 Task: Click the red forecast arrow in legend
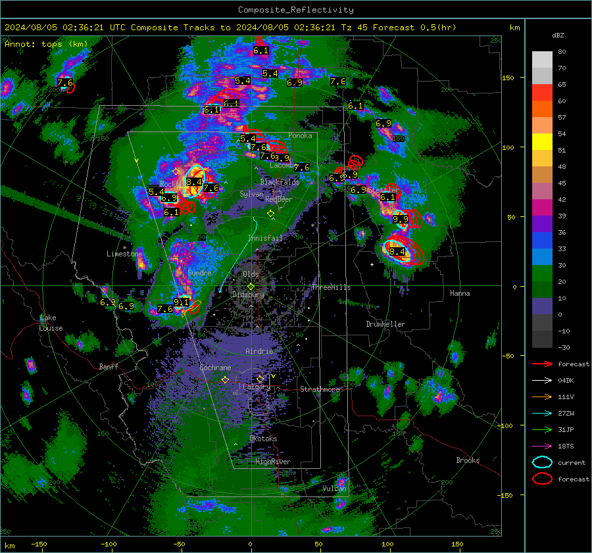coord(542,364)
